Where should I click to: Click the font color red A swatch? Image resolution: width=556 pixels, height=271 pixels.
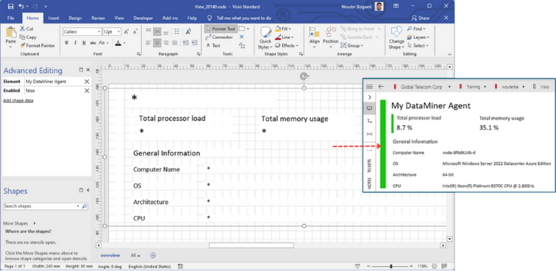click(x=117, y=43)
